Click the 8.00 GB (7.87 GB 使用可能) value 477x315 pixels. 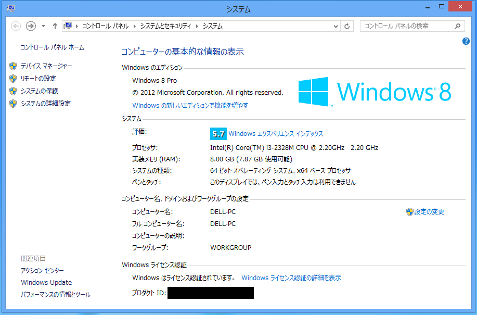(x=251, y=159)
